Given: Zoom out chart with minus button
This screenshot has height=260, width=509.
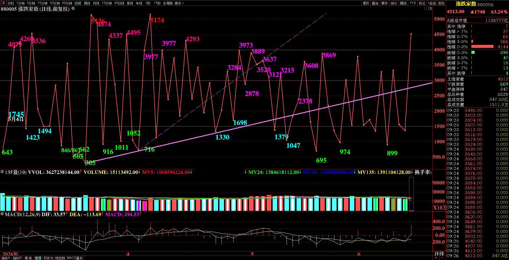Looking at the screenshot, I should click(442, 258).
